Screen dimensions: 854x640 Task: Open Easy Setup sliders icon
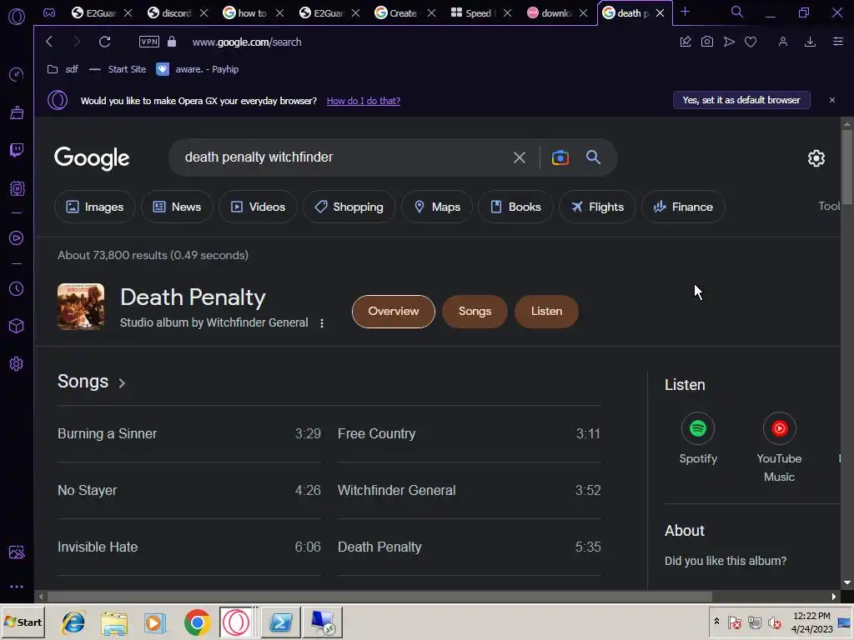point(837,42)
